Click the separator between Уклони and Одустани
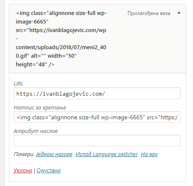The image size is (193, 186). pos(34,171)
